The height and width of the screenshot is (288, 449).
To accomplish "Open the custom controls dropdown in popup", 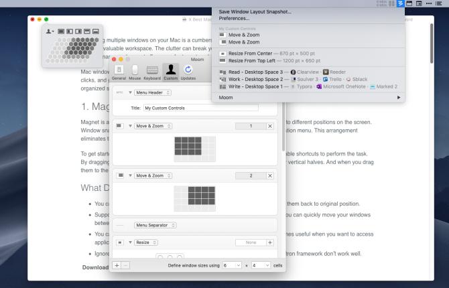I will [x=50, y=31].
